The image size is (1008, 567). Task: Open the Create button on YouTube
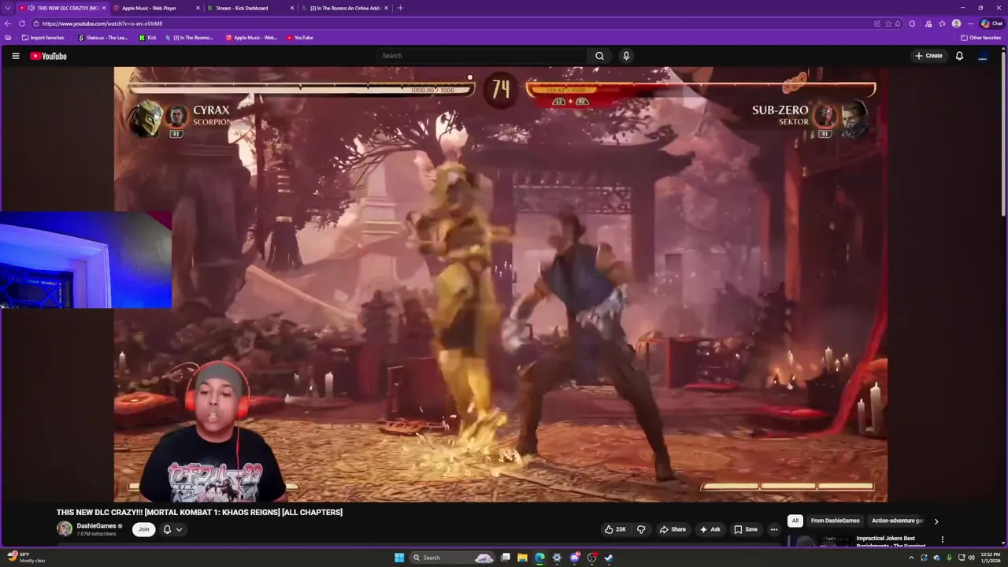point(928,56)
